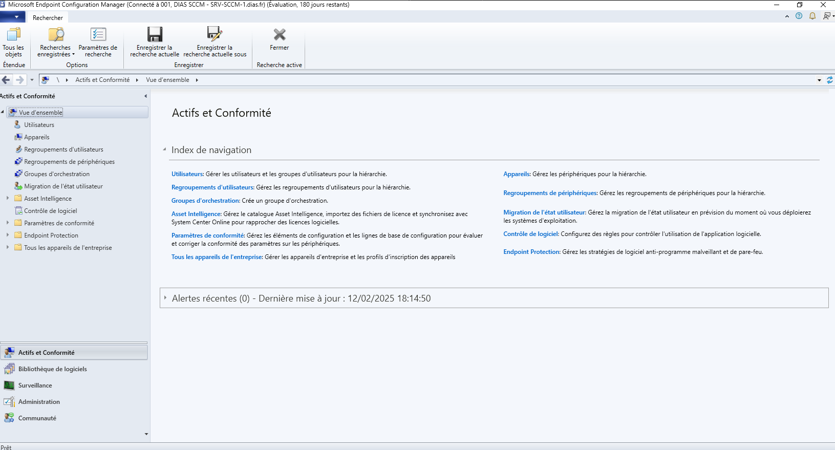
Task: Select Appareils in the navigation tree
Action: [37, 137]
